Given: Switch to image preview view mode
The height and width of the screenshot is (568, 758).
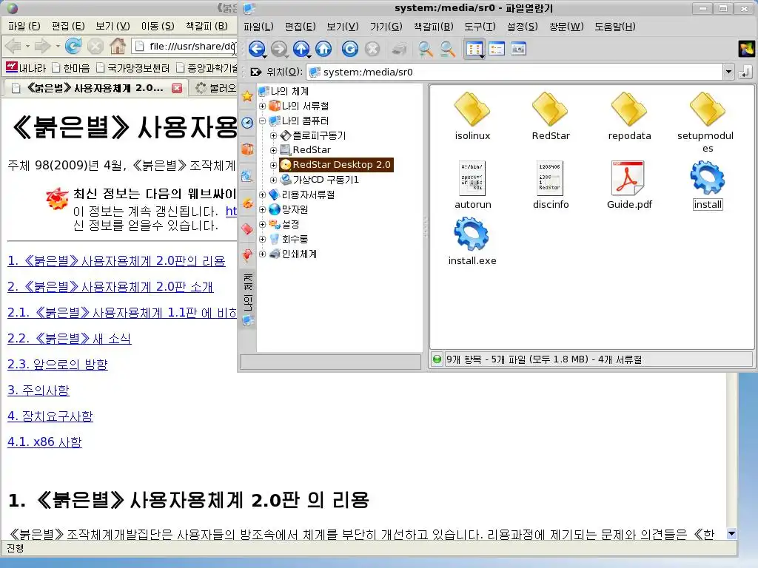Looking at the screenshot, I should [518, 49].
